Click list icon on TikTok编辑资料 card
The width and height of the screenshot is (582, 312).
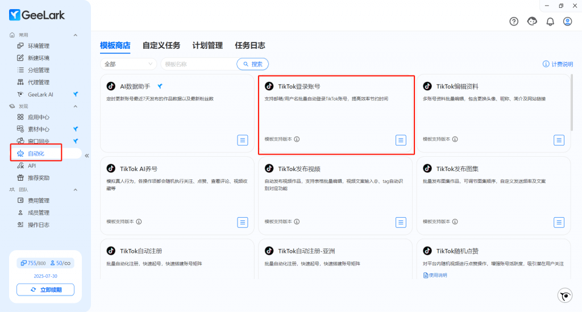(x=559, y=140)
